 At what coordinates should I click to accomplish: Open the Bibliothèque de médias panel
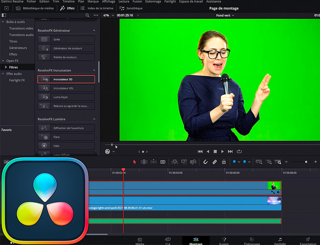click(x=35, y=8)
